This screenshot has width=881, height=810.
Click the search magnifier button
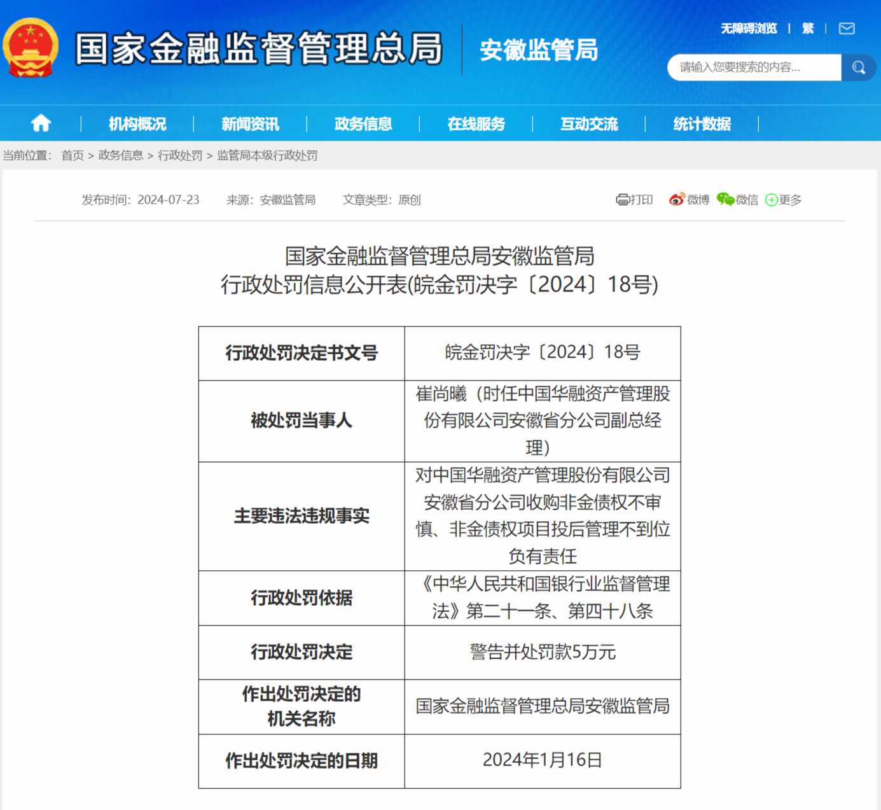tap(859, 67)
